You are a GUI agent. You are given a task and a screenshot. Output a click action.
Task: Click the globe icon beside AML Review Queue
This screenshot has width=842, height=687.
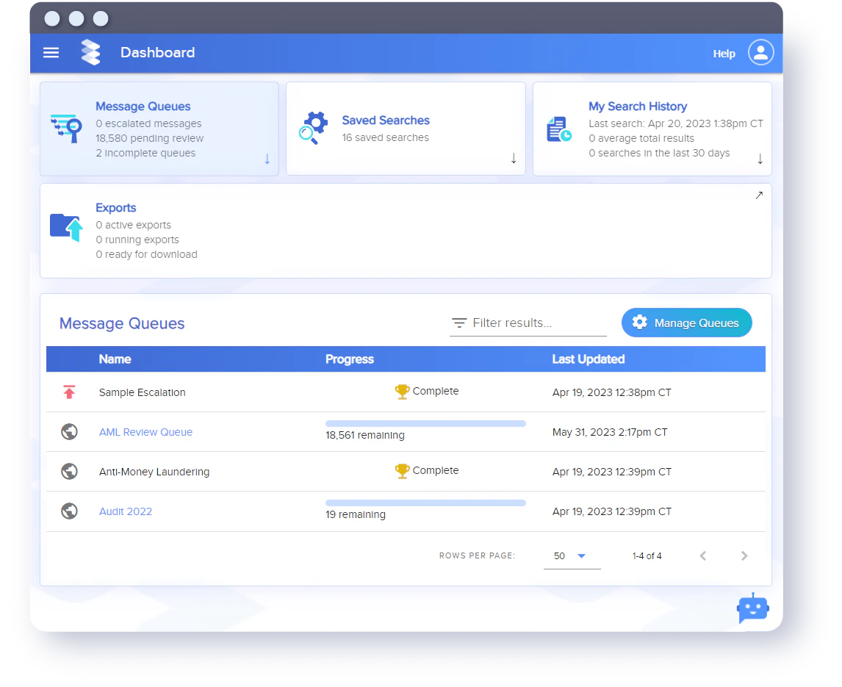click(x=69, y=432)
